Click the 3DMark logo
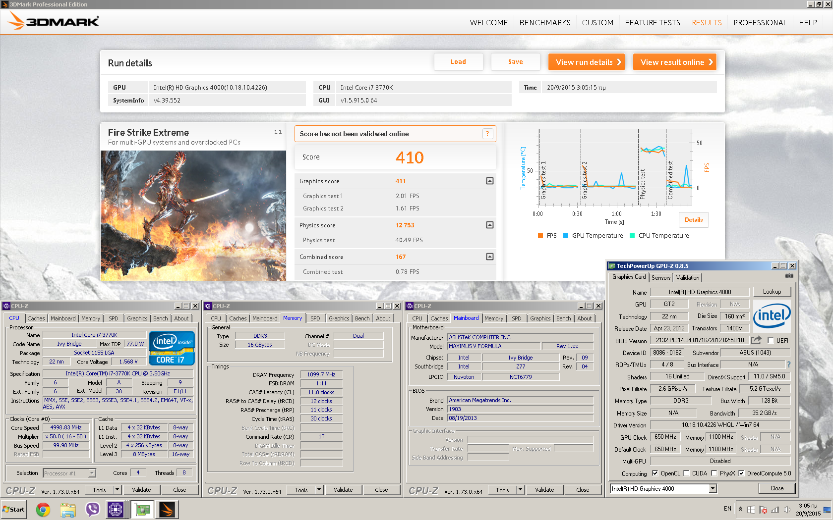 (54, 21)
